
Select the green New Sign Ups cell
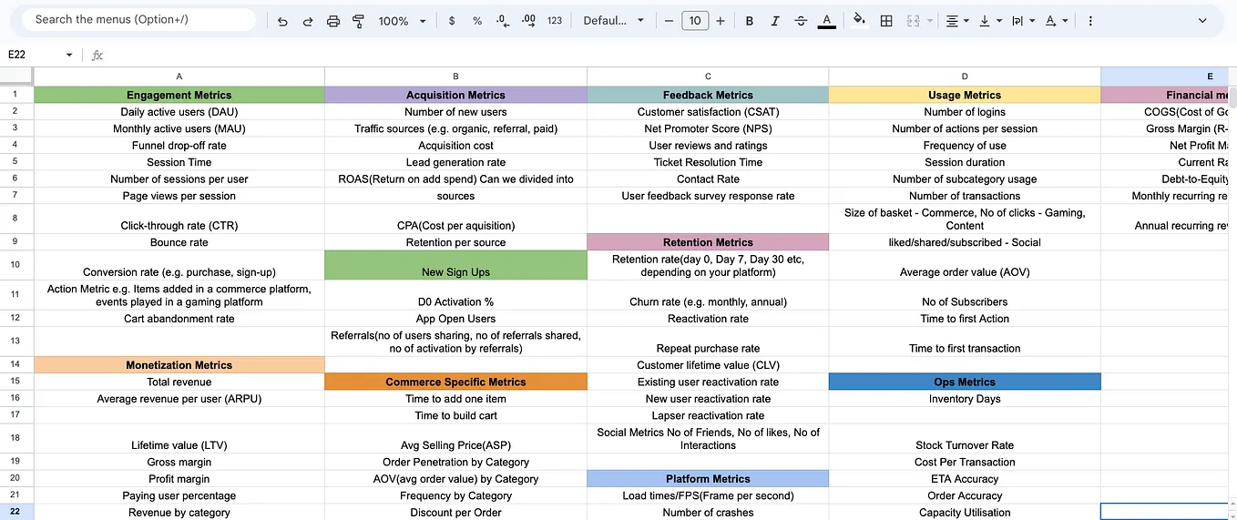coord(455,266)
